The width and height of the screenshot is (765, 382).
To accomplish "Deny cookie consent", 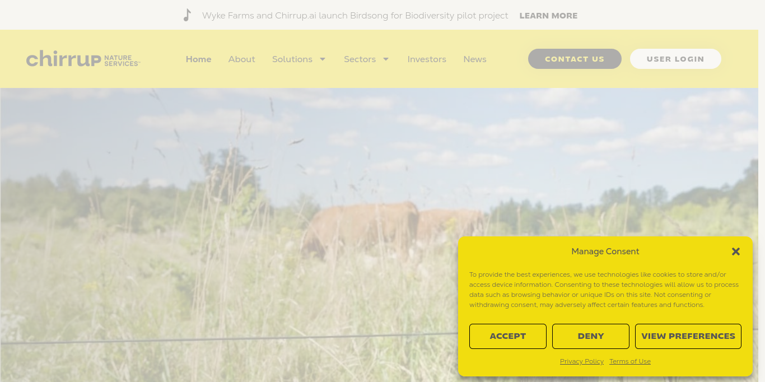I will click(x=591, y=336).
